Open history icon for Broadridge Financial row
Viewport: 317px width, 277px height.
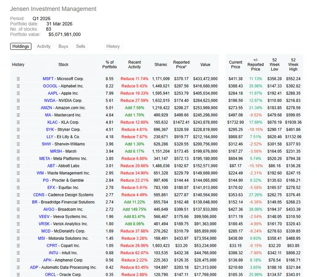click(x=18, y=202)
